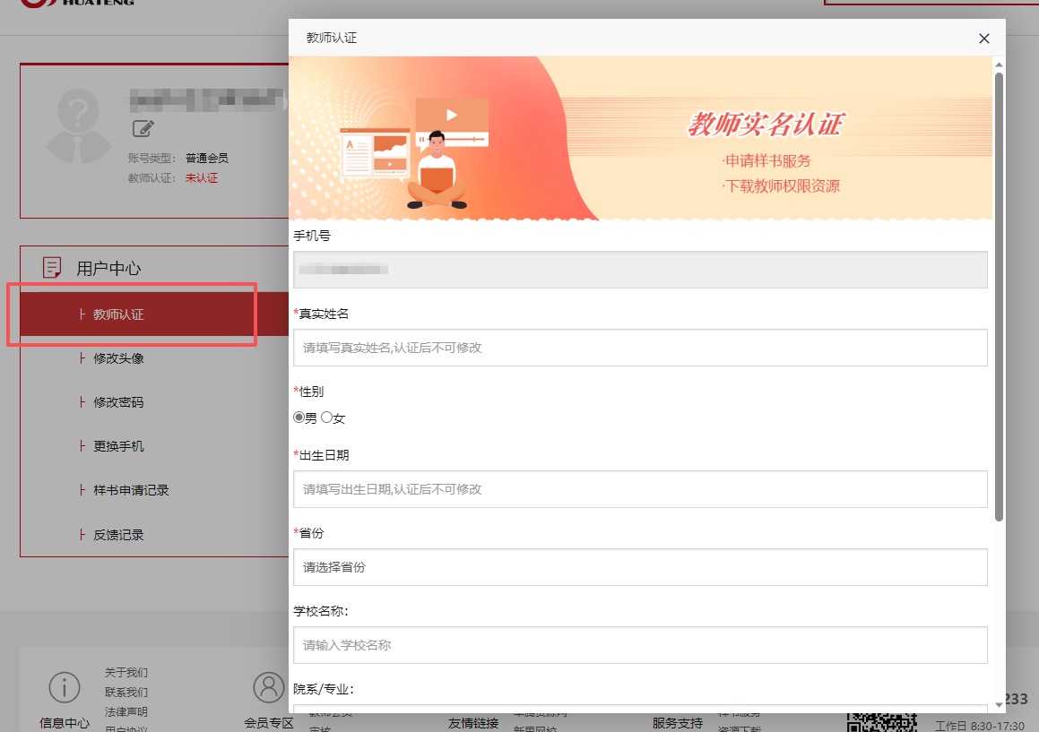Click the 真实姓名 input field
Image resolution: width=1039 pixels, height=732 pixels.
click(640, 348)
